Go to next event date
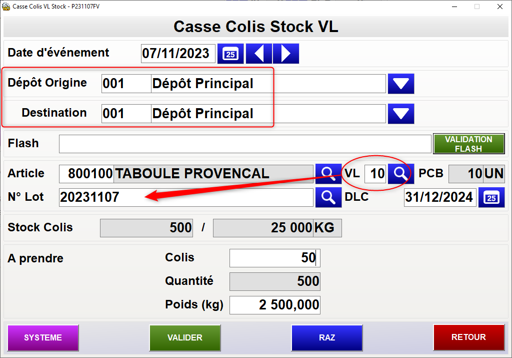Screen dimensions: 512x358 (x=286, y=54)
